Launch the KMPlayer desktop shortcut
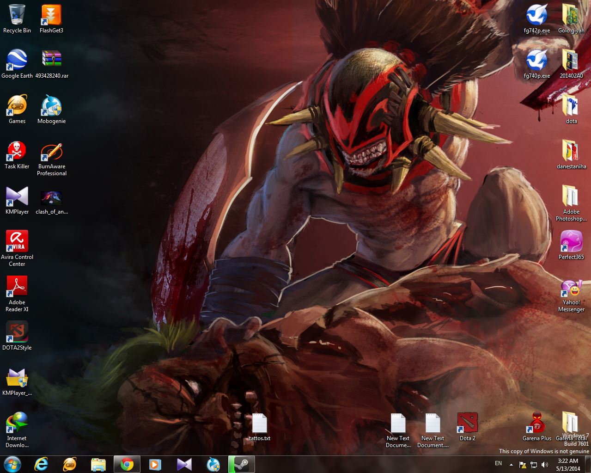The height and width of the screenshot is (473, 591). [x=17, y=200]
